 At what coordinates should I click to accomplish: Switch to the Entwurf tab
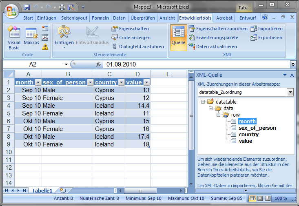coord(248,18)
